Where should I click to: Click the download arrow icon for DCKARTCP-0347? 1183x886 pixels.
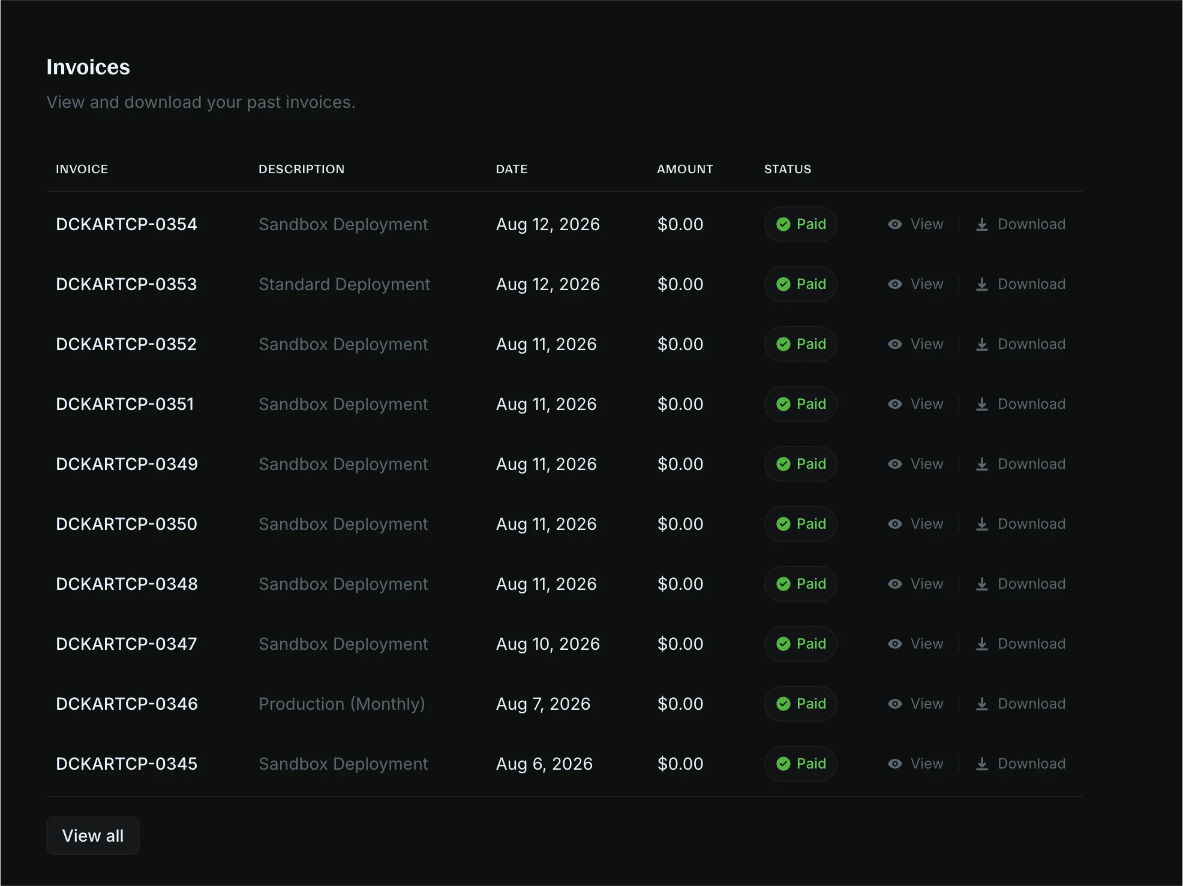click(x=982, y=644)
